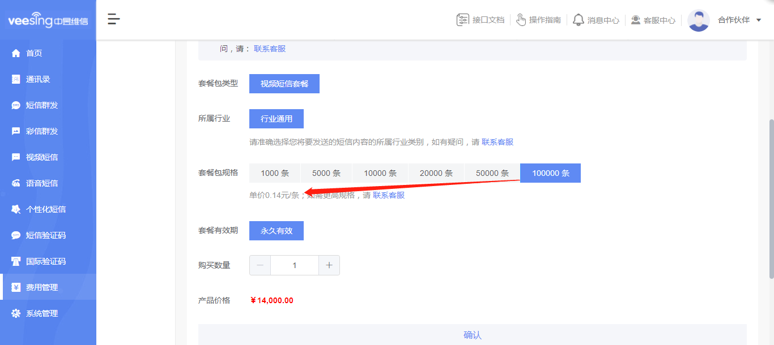Select 永久有效 validity option
The image size is (774, 345).
[x=277, y=231]
